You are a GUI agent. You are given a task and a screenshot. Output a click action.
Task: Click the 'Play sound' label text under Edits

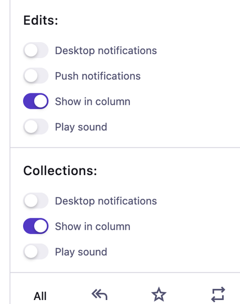pos(81,127)
